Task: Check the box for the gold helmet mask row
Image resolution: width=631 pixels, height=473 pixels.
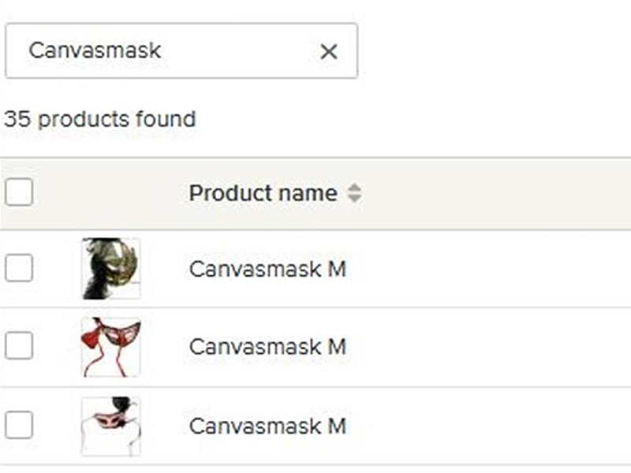Action: pos(18,269)
